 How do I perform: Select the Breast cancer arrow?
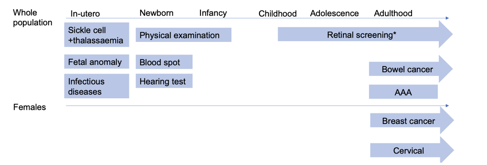[x=408, y=121]
